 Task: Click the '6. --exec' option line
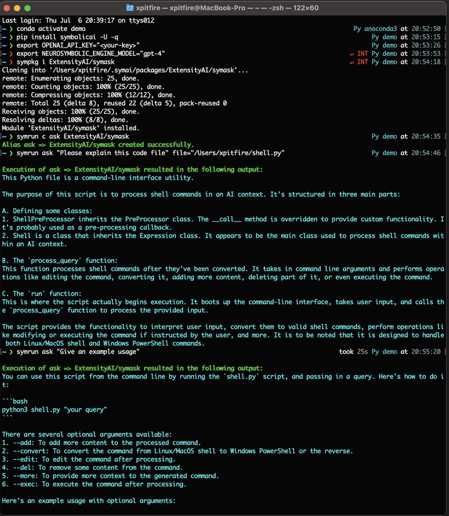point(94,484)
